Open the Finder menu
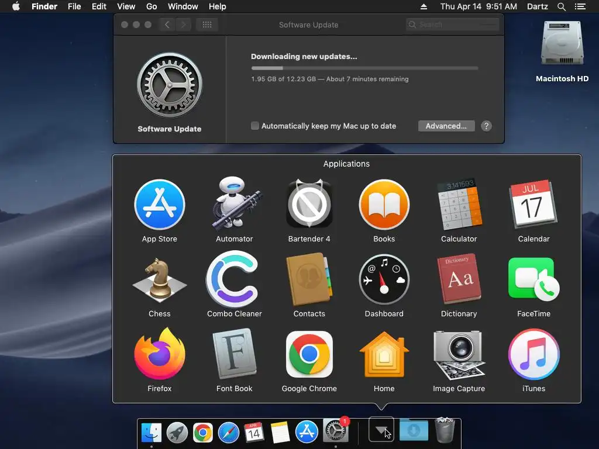The width and height of the screenshot is (599, 449). [44, 6]
